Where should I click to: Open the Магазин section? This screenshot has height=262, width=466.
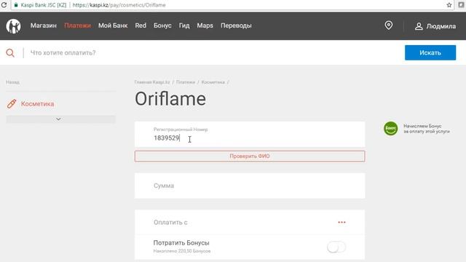point(44,25)
